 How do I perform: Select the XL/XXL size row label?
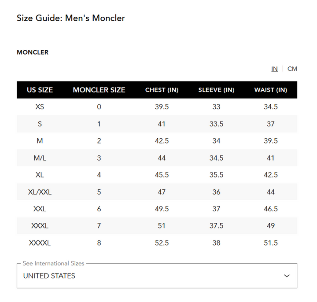pyautogui.click(x=40, y=192)
